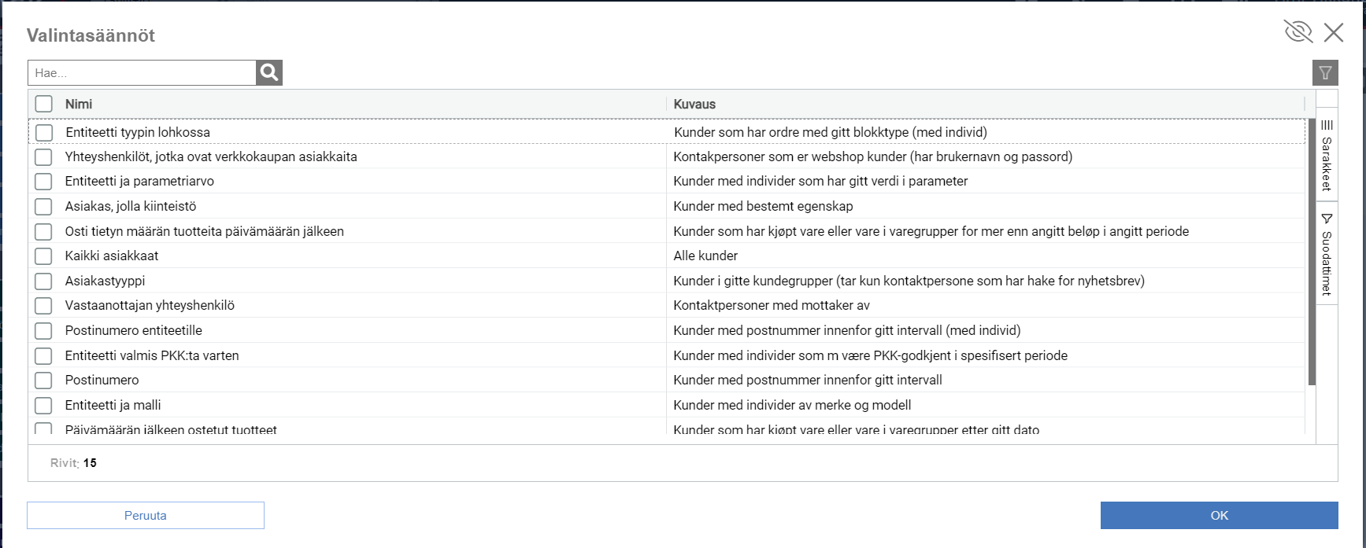The height and width of the screenshot is (548, 1366).
Task: Click 'Entiteetti ja parametriarvo' name text
Action: point(139,181)
